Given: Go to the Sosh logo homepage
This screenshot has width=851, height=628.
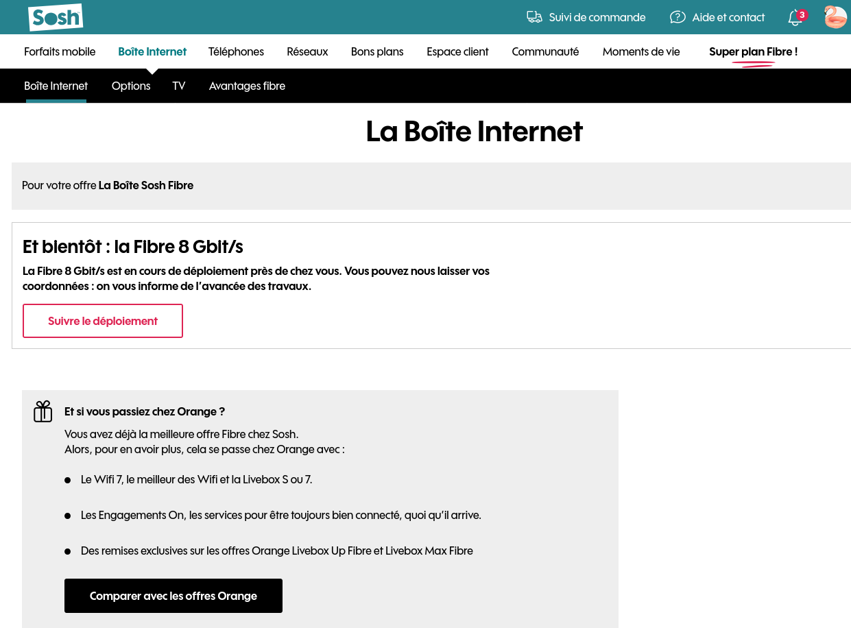Looking at the screenshot, I should click(56, 17).
